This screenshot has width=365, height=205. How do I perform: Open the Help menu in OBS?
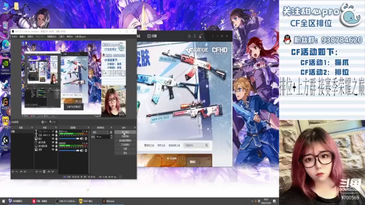(70, 37)
